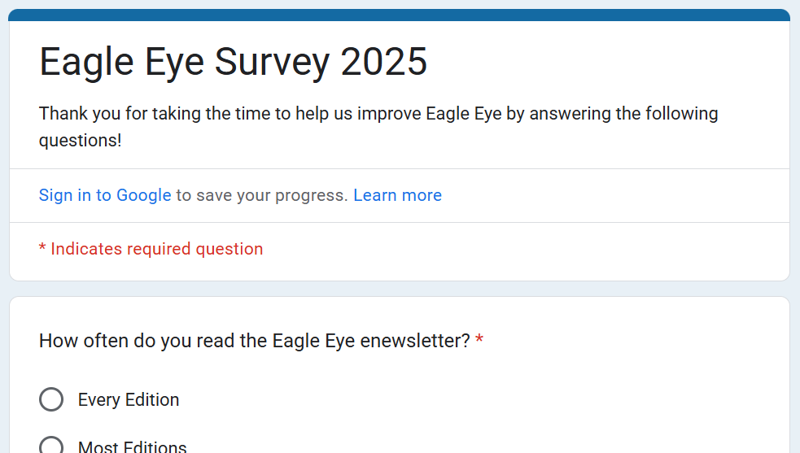Click the Most Editions option label
Screen dimensions: 800x453
(x=133, y=446)
